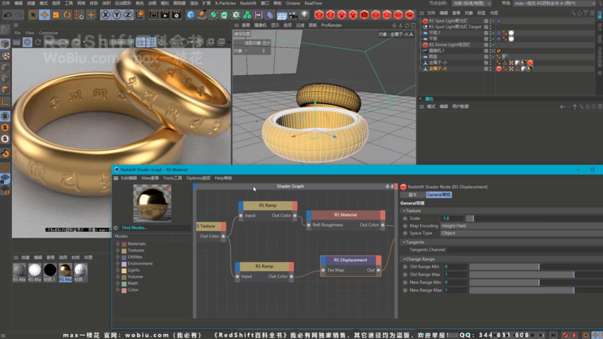Open Space Type dropdown (Object)
The image size is (603, 339).
[521, 233]
